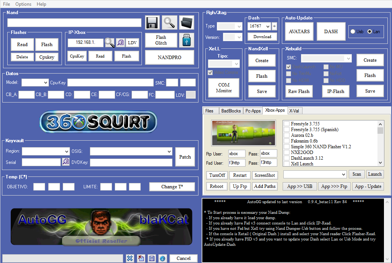
Task: Click the AVATARS button
Action: (x=299, y=31)
